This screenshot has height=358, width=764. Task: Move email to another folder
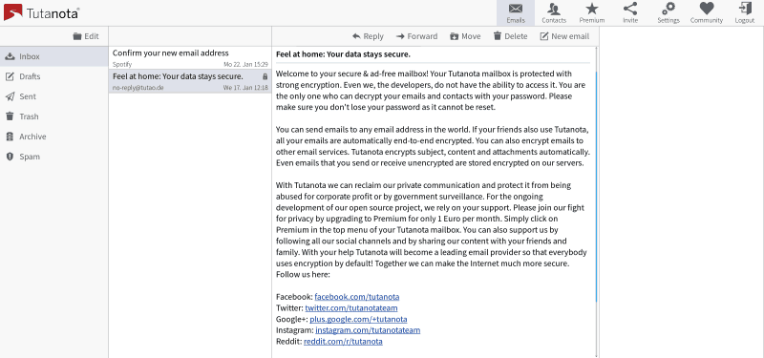point(465,36)
